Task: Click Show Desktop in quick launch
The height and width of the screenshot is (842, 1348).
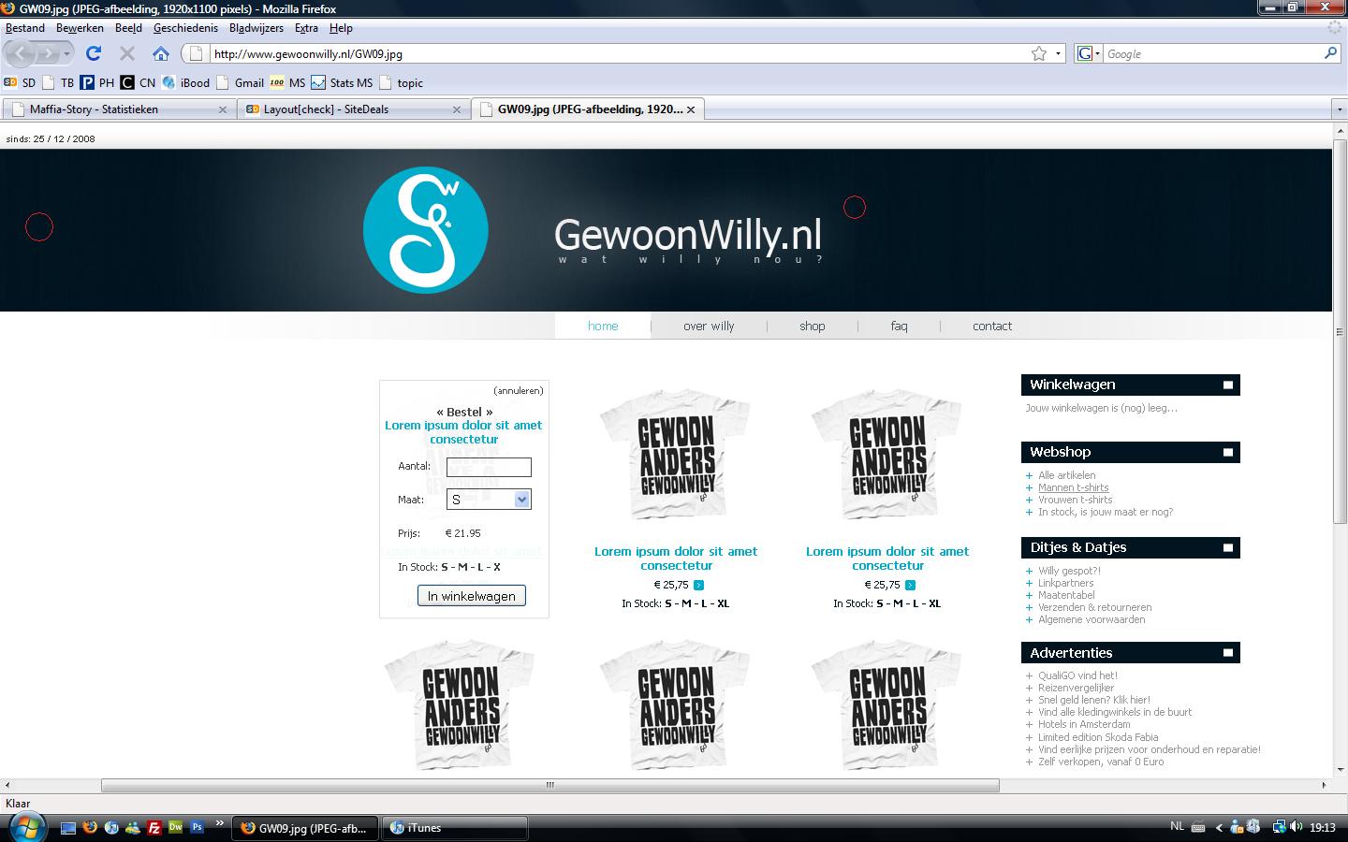Action: [68, 827]
